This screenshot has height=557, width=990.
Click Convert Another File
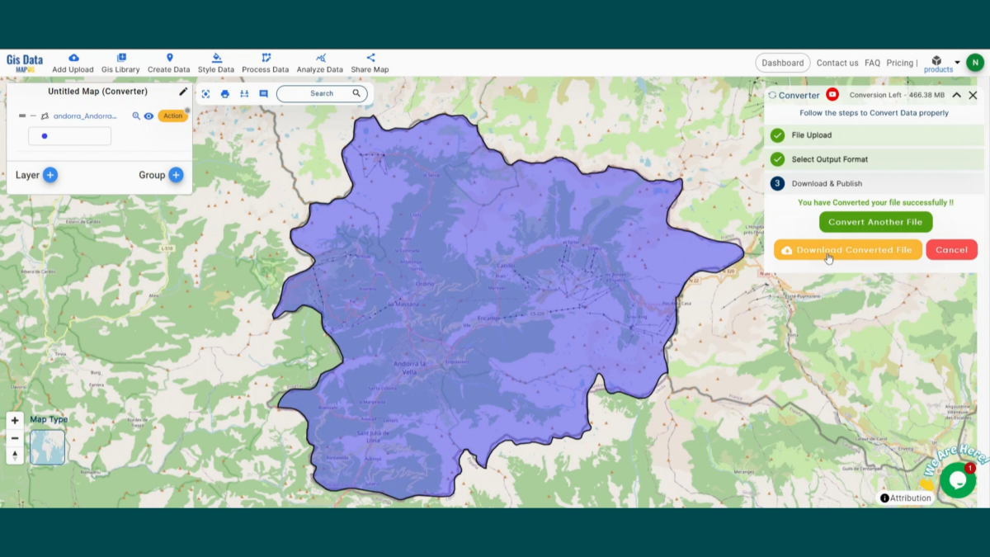click(875, 221)
